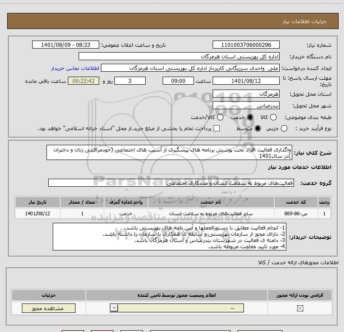Click the deadline date field in the response deadline row
The height and width of the screenshot is (332, 344).
(246, 81)
